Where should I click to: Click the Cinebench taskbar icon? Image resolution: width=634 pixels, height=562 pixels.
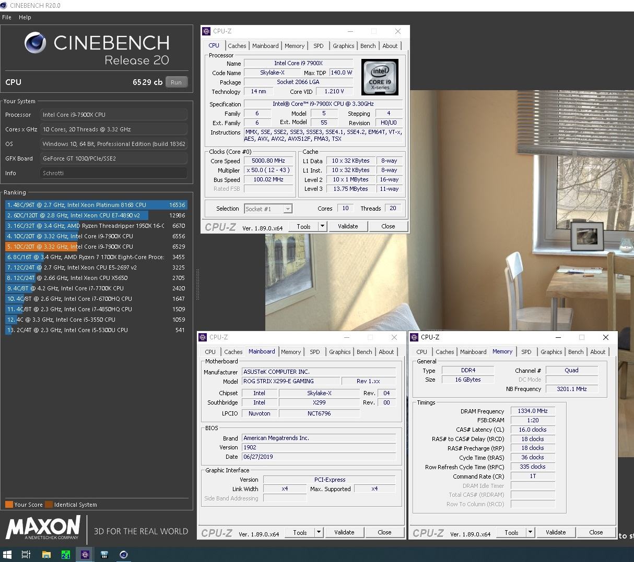(124, 555)
